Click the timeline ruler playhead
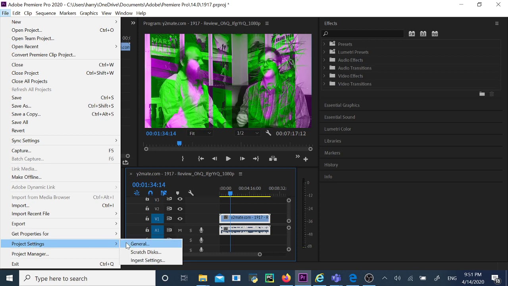Screen dimensions: 508x286 (230, 193)
